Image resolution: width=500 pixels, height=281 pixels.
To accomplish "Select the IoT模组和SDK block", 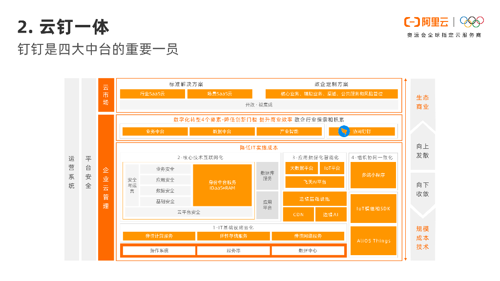I will (x=373, y=208).
